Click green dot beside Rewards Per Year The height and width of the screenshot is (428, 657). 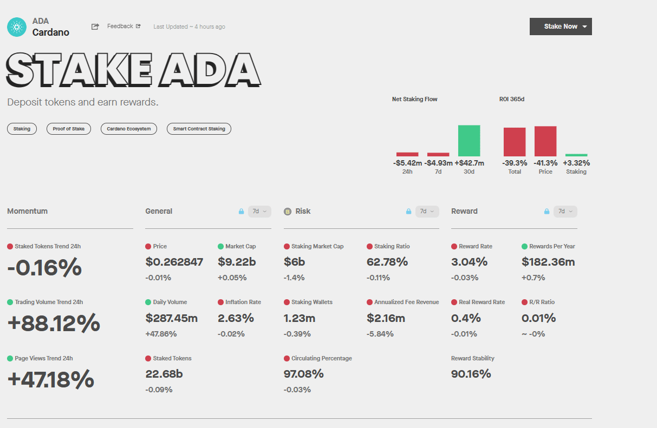(524, 246)
